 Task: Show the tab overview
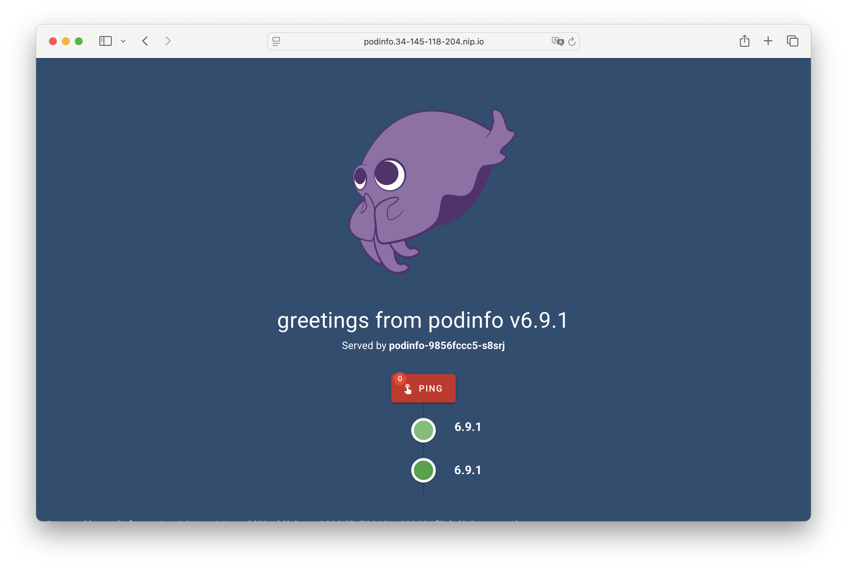pyautogui.click(x=792, y=41)
